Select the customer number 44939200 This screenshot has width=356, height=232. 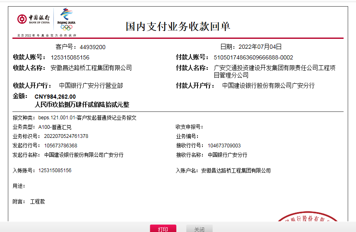[93, 47]
